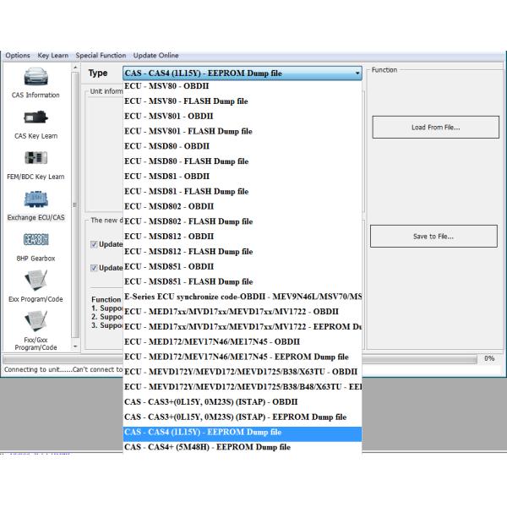The width and height of the screenshot is (507, 507).
Task: Choose ECU - MSV80 - OBDII option
Action: click(x=243, y=86)
